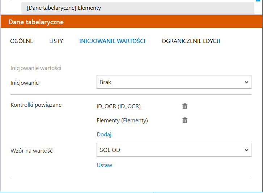The height and width of the screenshot is (193, 263).
Task: Click the SQL OD value in the combo box
Action: point(110,150)
